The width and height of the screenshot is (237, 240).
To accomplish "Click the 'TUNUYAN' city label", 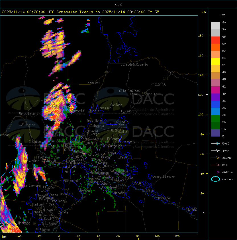I will (60, 222).
